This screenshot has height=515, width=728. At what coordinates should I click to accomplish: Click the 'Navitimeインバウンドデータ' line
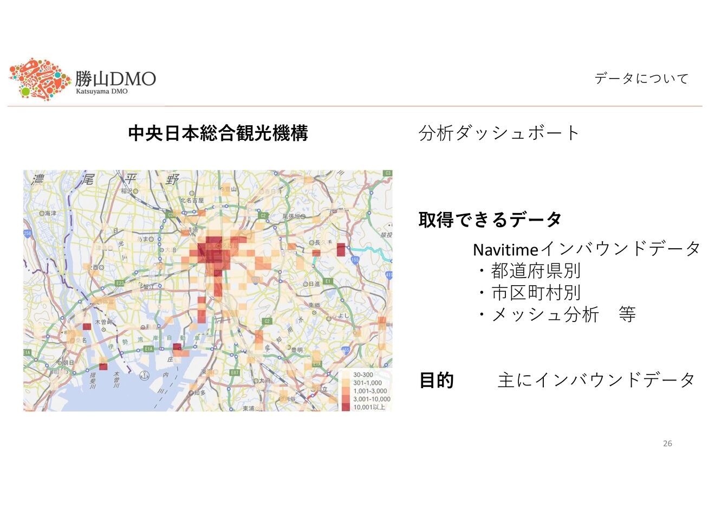587,249
